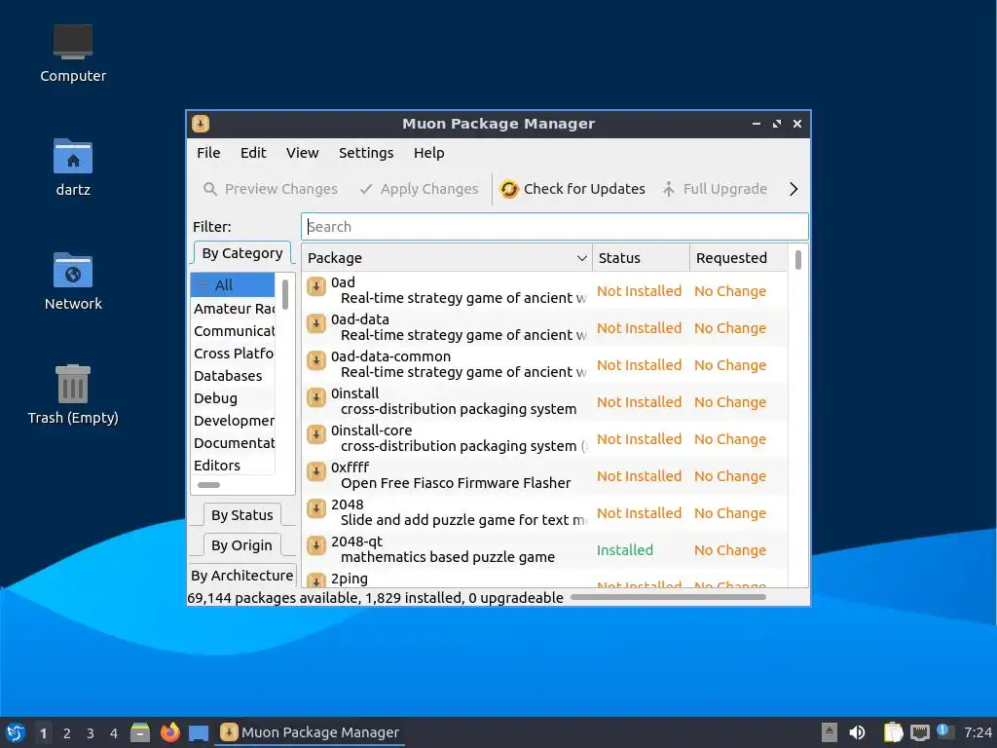Open the volume control tray icon

pyautogui.click(x=857, y=732)
